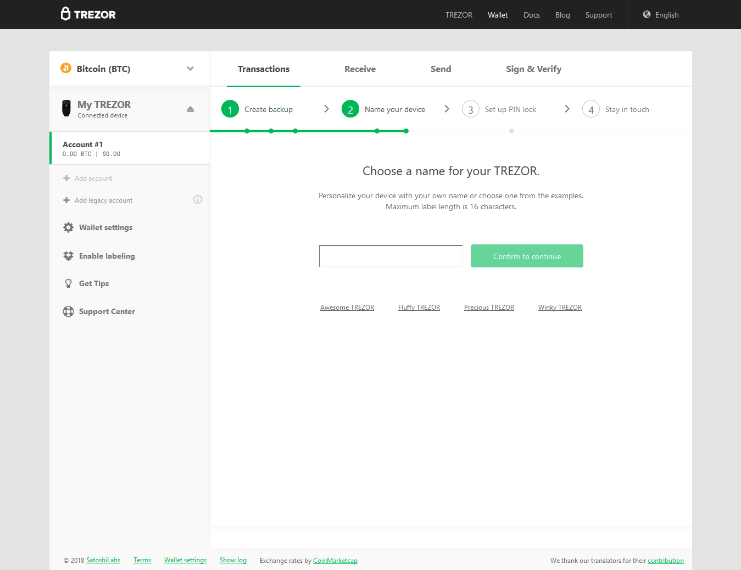Choose the Fluffy TREZOR name suggestion
The height and width of the screenshot is (570, 741).
point(419,308)
